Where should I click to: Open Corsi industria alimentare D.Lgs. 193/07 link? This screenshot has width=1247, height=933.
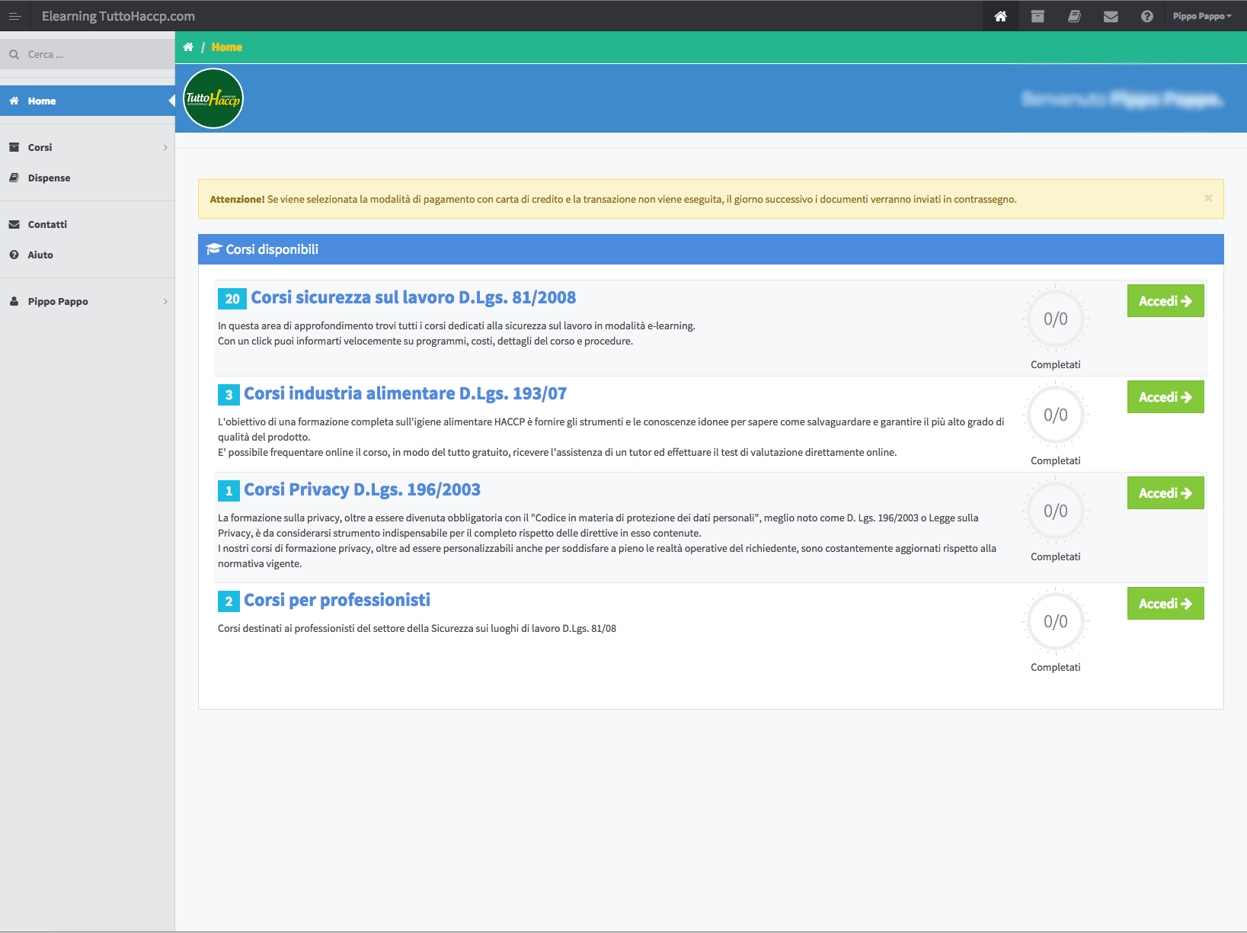[x=404, y=394]
